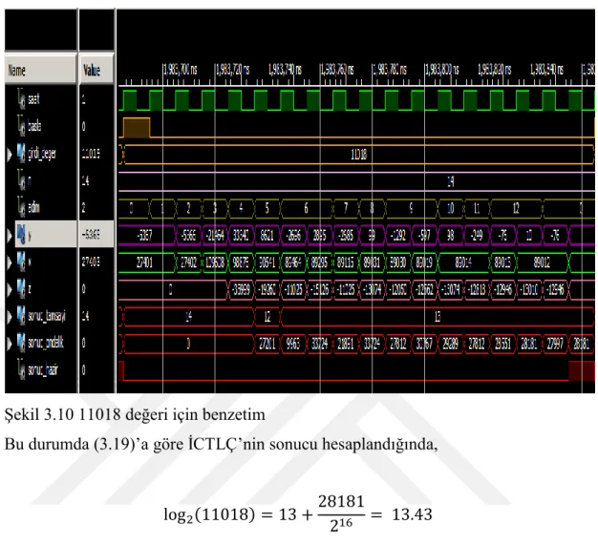Expand the x bus arrow
Screen dimensions: 598x545
10,262
